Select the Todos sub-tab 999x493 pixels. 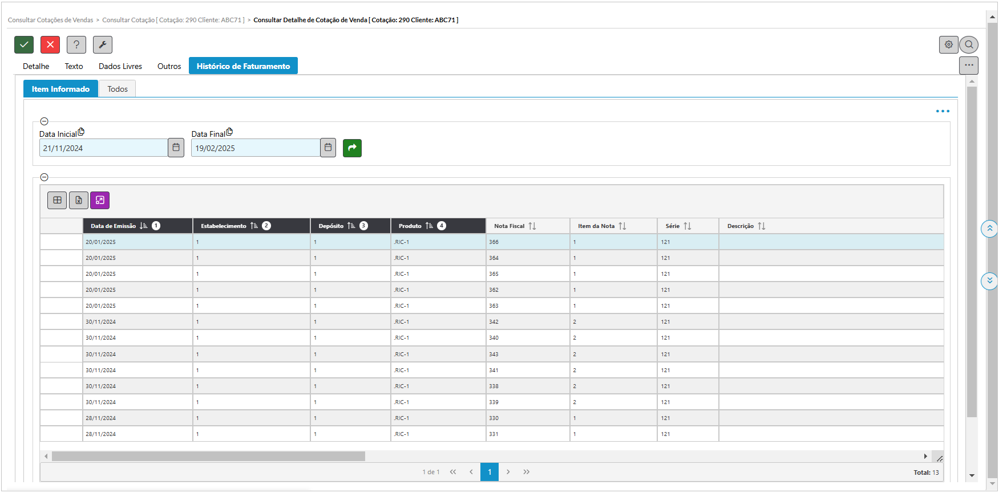(x=118, y=89)
